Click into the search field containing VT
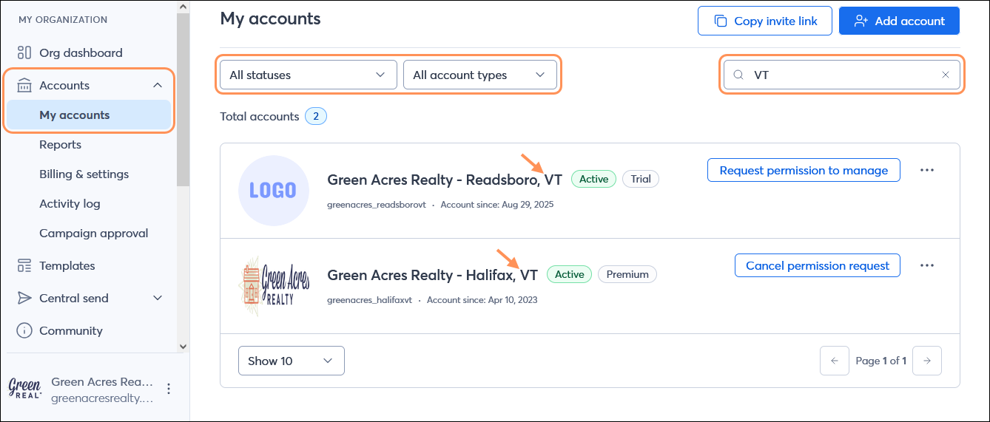Screen dimensions: 990x422 (842, 75)
